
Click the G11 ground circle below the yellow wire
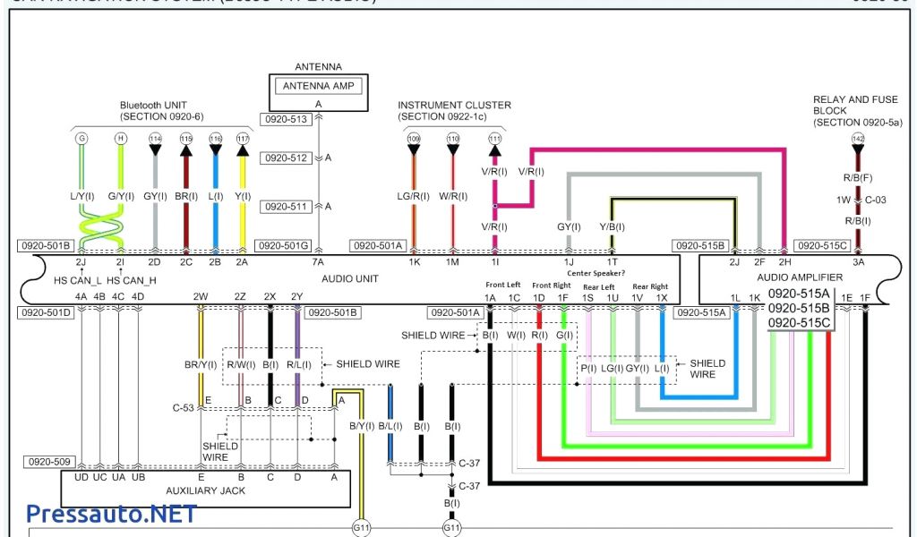click(x=361, y=529)
